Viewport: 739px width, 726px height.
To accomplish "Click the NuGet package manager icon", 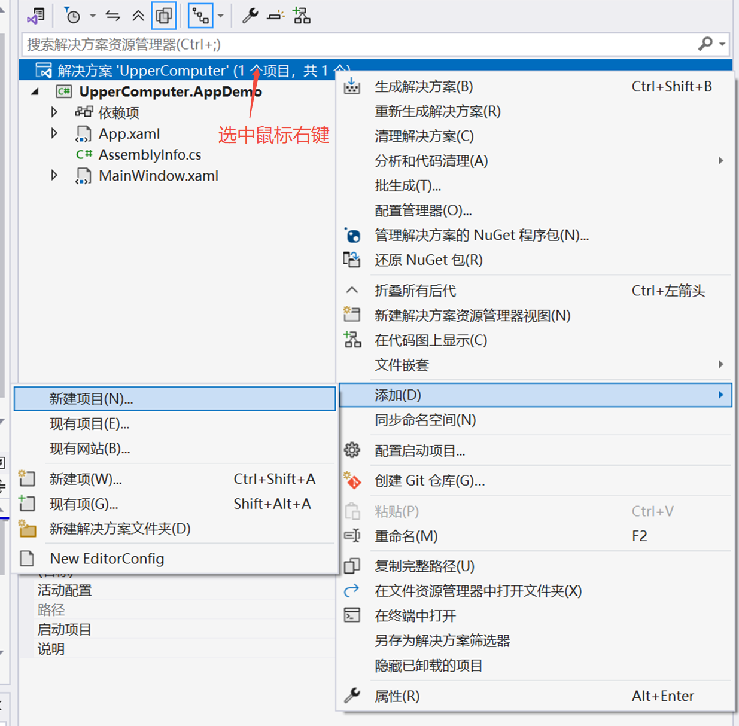I will (352, 235).
